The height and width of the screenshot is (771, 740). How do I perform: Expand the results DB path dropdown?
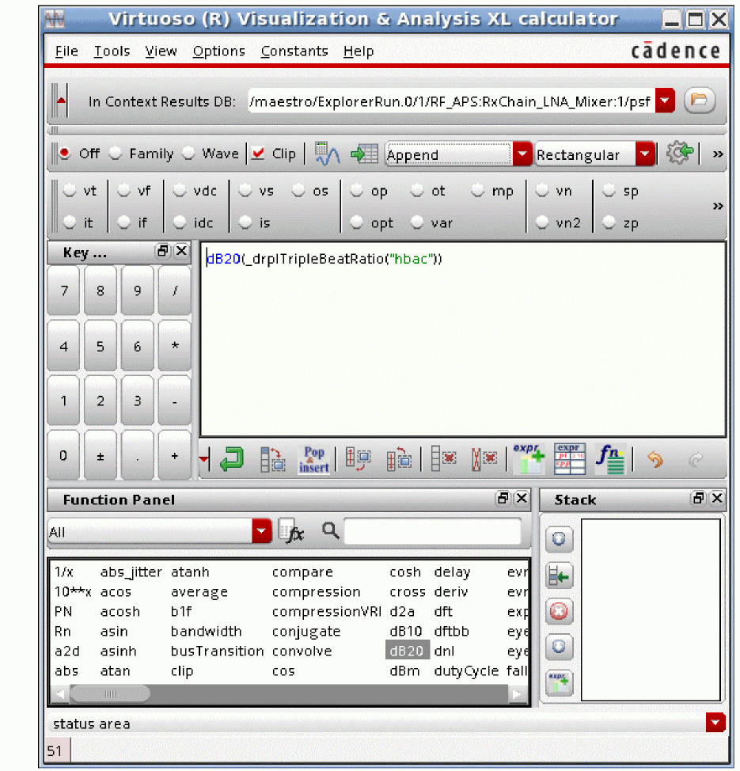click(665, 101)
